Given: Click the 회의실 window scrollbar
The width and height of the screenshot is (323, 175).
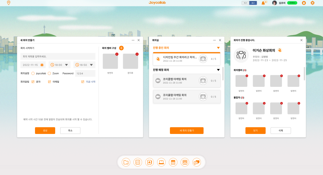Looking at the screenshot, I should click(x=223, y=74).
